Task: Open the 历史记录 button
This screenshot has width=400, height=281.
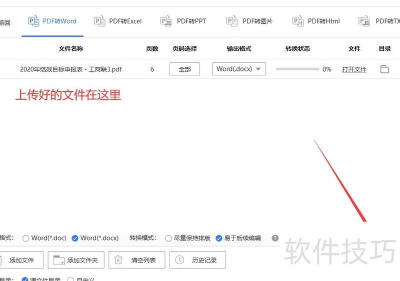Action: click(197, 260)
